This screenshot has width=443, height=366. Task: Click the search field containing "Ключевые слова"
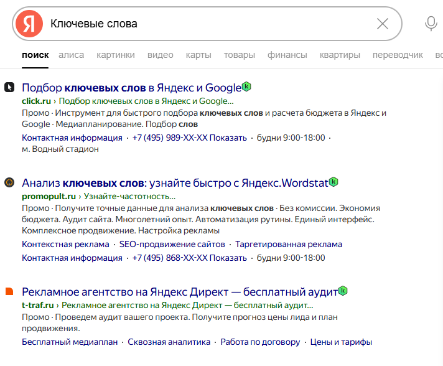[x=207, y=24]
